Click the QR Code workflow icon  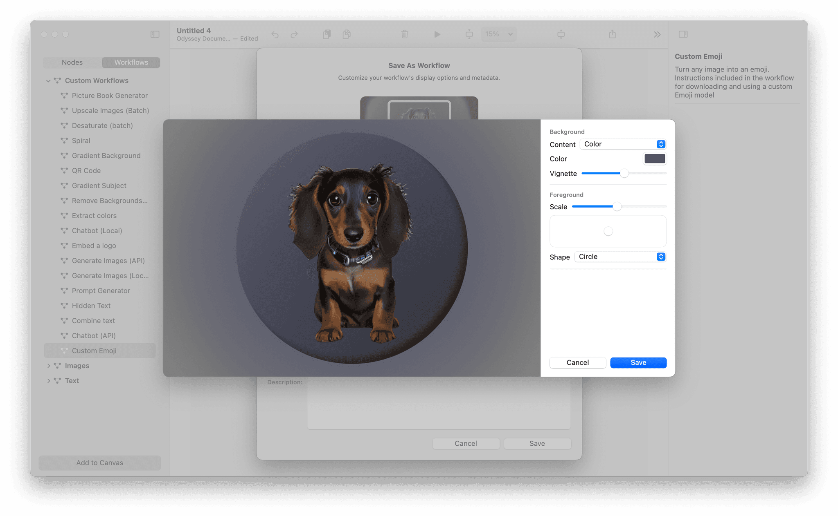coord(64,170)
